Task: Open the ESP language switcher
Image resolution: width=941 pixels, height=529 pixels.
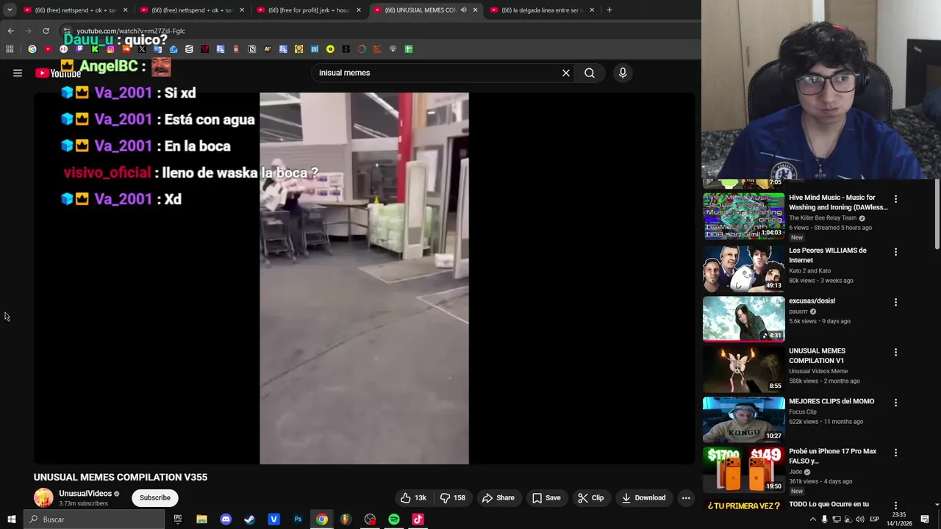Action: [x=874, y=519]
